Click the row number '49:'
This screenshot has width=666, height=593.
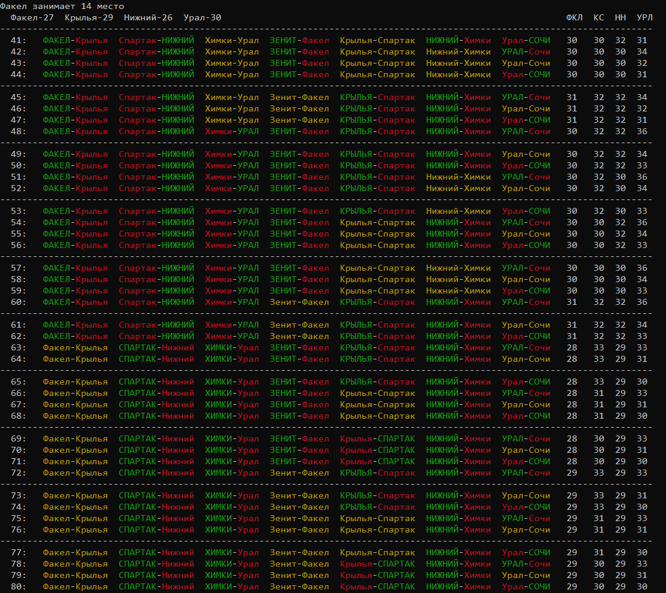pos(19,154)
